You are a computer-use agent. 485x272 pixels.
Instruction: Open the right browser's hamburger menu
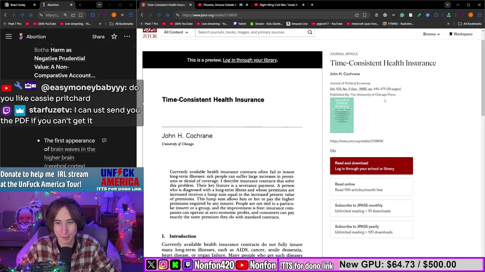[x=479, y=15]
